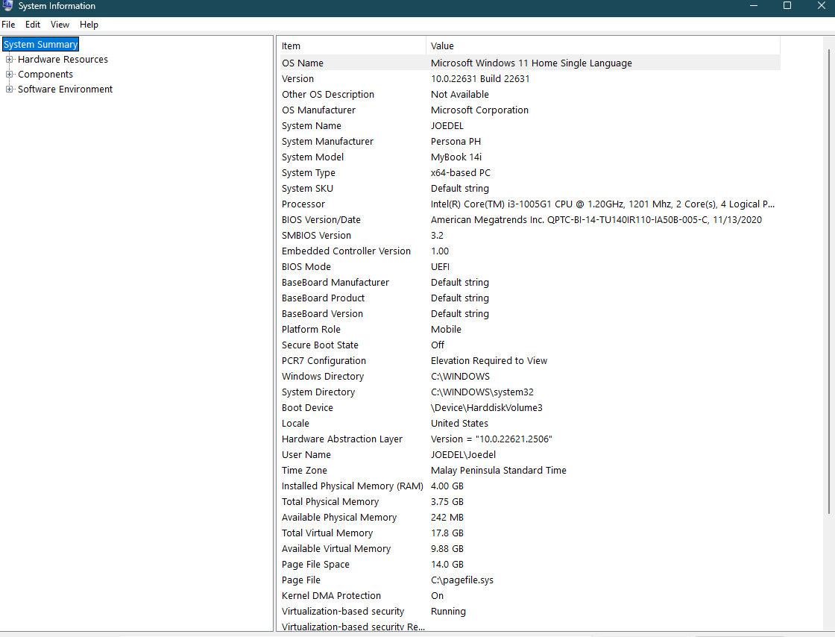Select the System Model row

pos(530,157)
